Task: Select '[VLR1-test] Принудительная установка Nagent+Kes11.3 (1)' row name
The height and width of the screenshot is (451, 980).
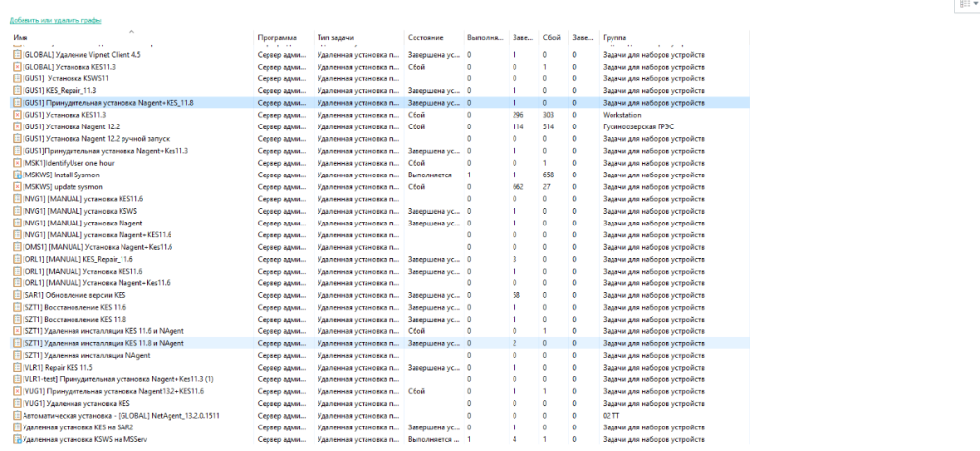Action: click(119, 379)
